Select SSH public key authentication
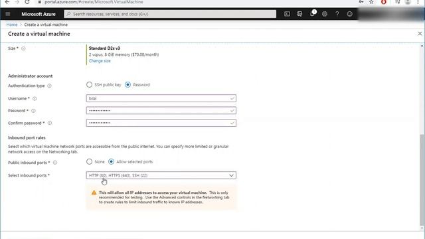 [x=89, y=85]
